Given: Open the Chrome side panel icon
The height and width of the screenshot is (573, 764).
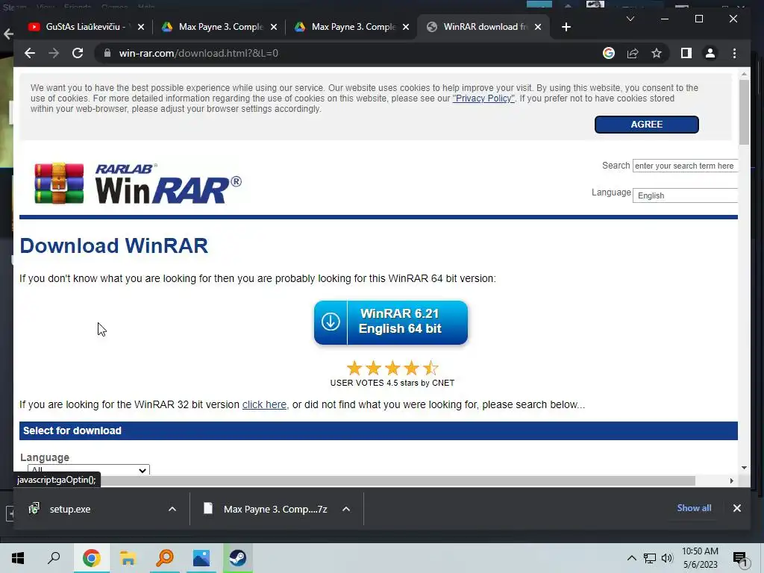Looking at the screenshot, I should pyautogui.click(x=686, y=53).
